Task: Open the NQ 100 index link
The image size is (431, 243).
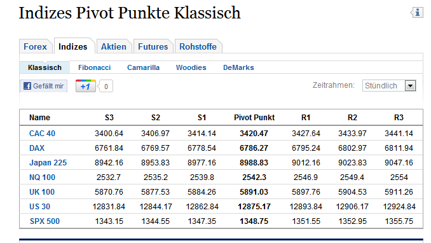Action: click(42, 177)
